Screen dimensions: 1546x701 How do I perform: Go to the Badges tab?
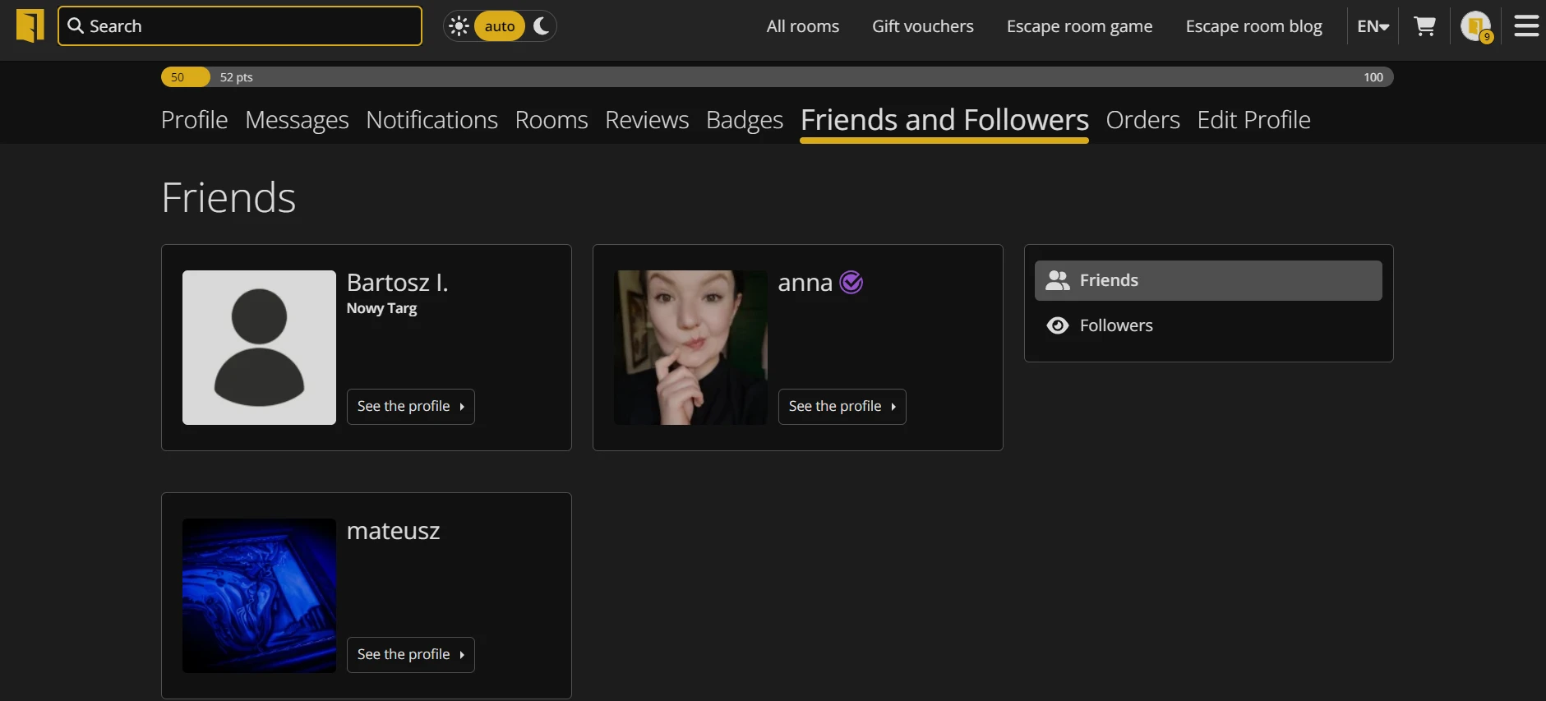744,120
